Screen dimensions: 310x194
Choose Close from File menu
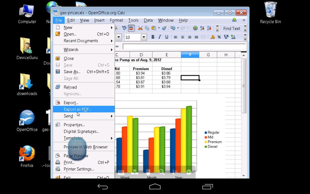coord(84,59)
